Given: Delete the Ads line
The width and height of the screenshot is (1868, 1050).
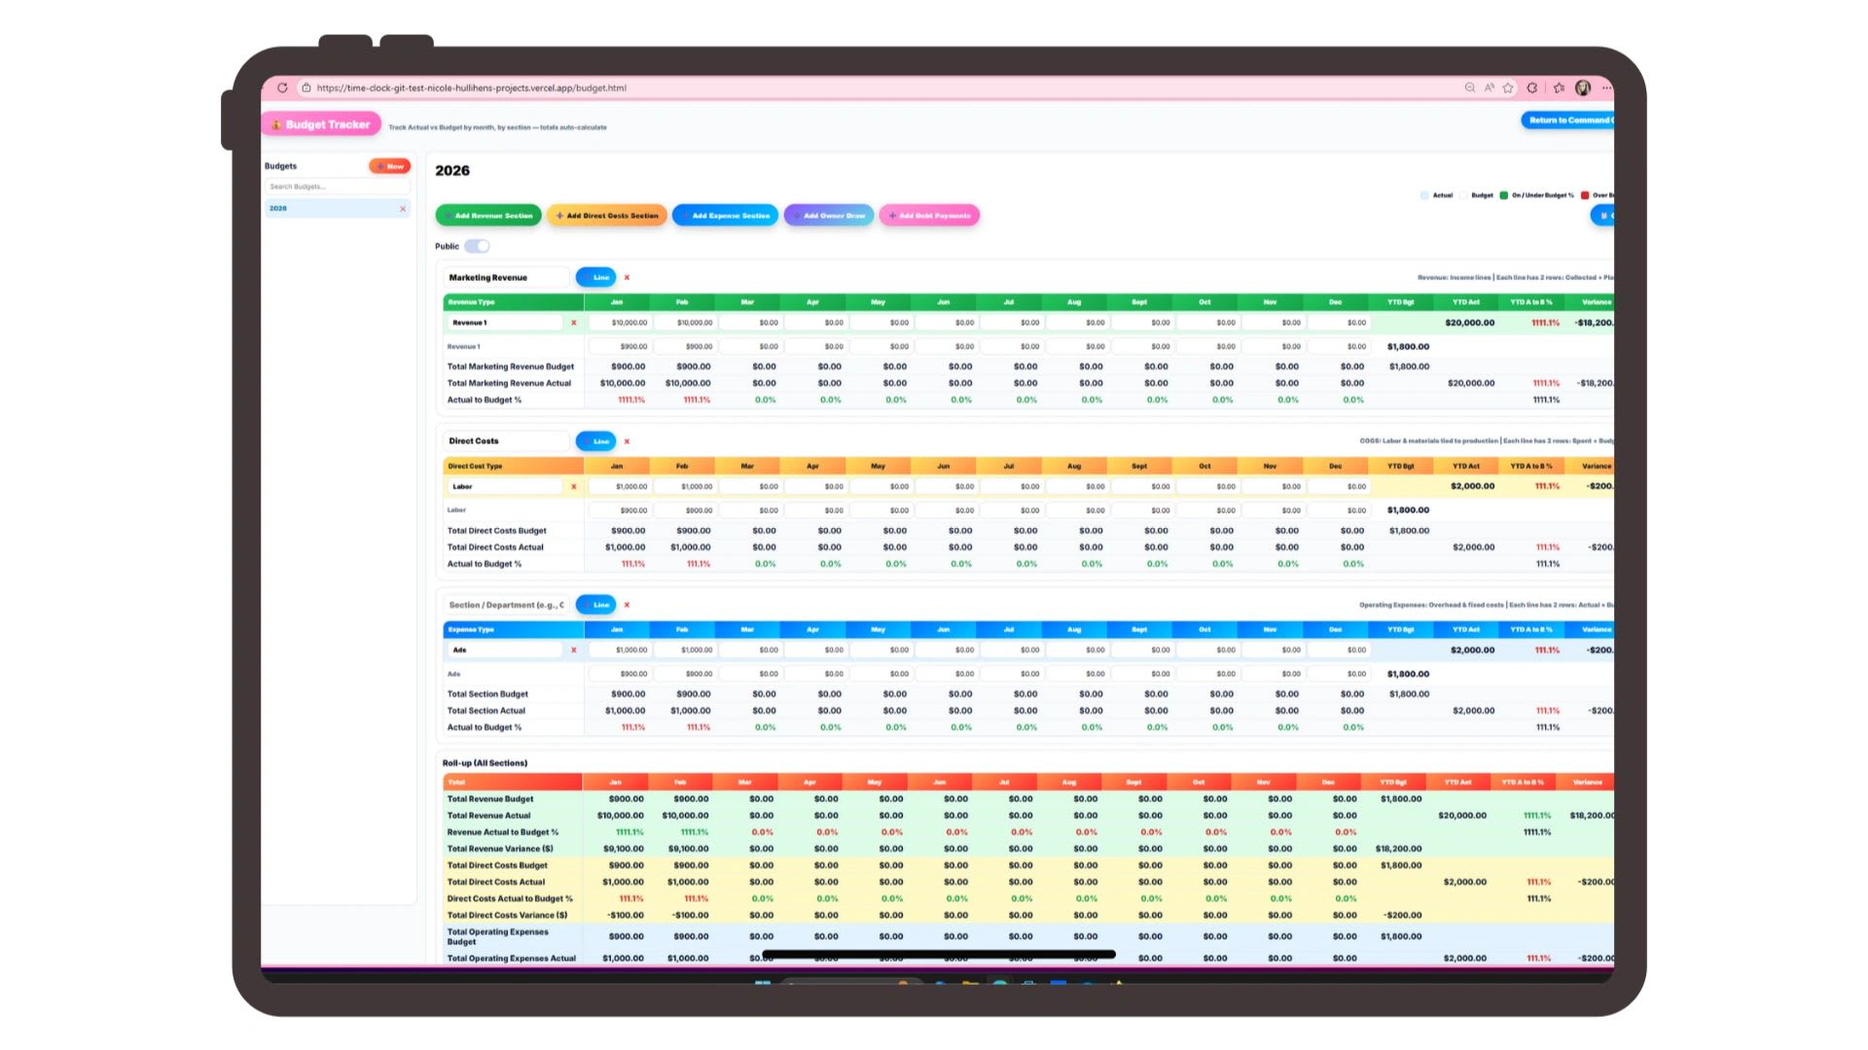Looking at the screenshot, I should 573,649.
